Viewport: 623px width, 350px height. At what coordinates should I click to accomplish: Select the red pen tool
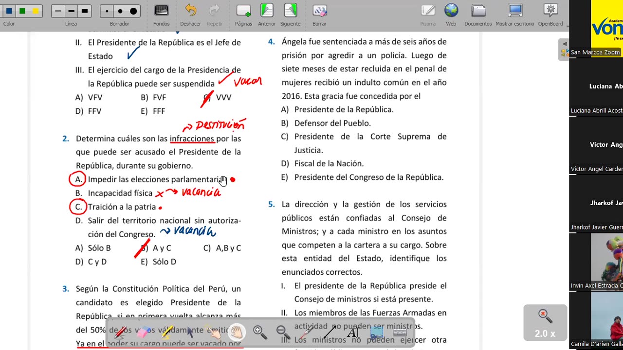pos(120,332)
